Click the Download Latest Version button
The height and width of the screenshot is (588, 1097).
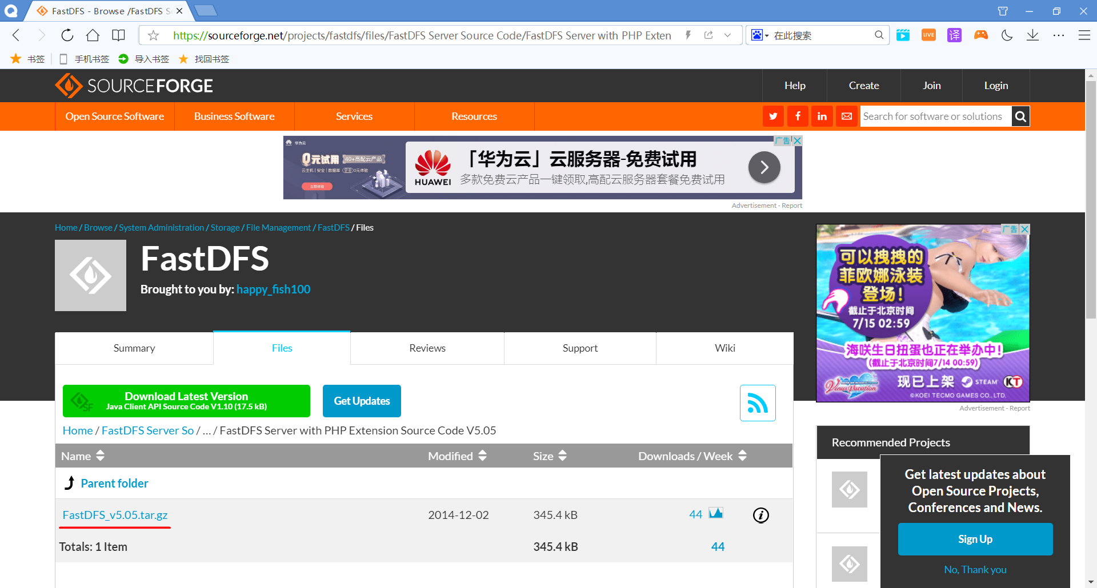[186, 401]
